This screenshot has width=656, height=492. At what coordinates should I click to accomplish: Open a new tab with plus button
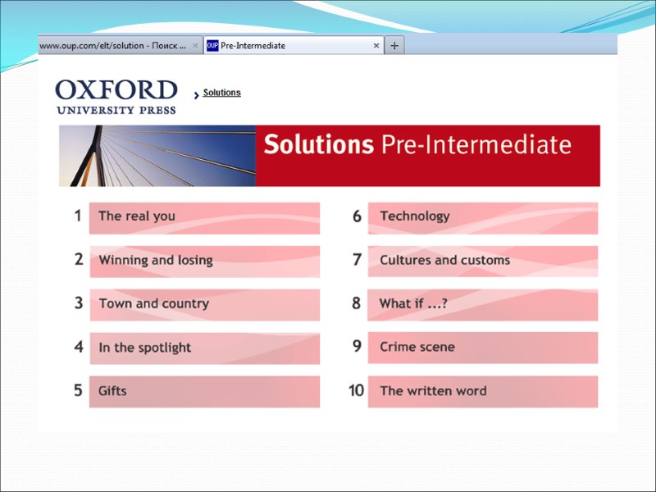coord(394,46)
